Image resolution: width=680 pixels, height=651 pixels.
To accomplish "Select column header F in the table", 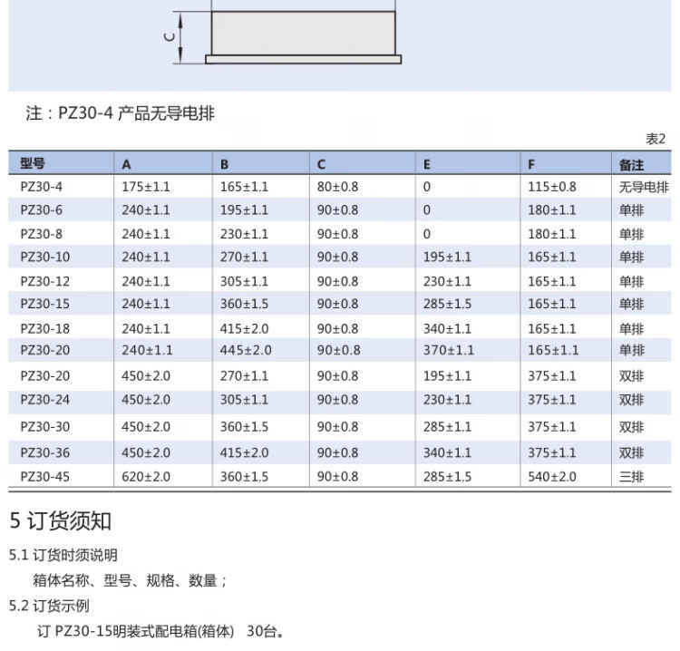I will click(x=531, y=165).
